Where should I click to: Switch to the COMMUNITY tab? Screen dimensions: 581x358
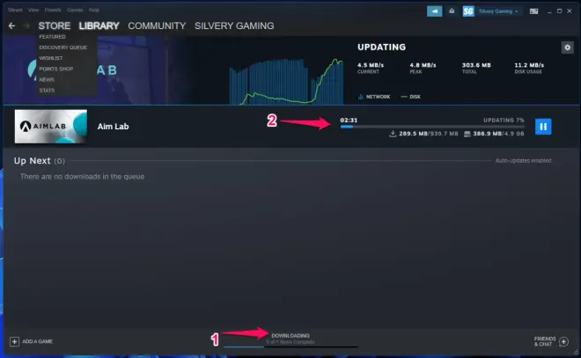(157, 26)
